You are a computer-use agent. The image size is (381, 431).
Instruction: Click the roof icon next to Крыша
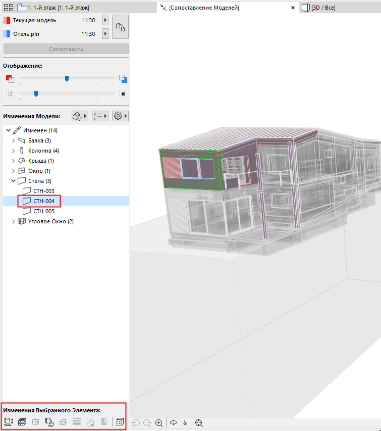click(22, 161)
